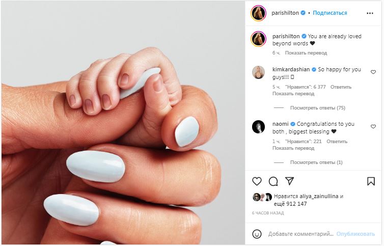Image resolution: width=384 pixels, height=246 pixels.
Task: Click the Подписаться follow link
Action: click(330, 13)
